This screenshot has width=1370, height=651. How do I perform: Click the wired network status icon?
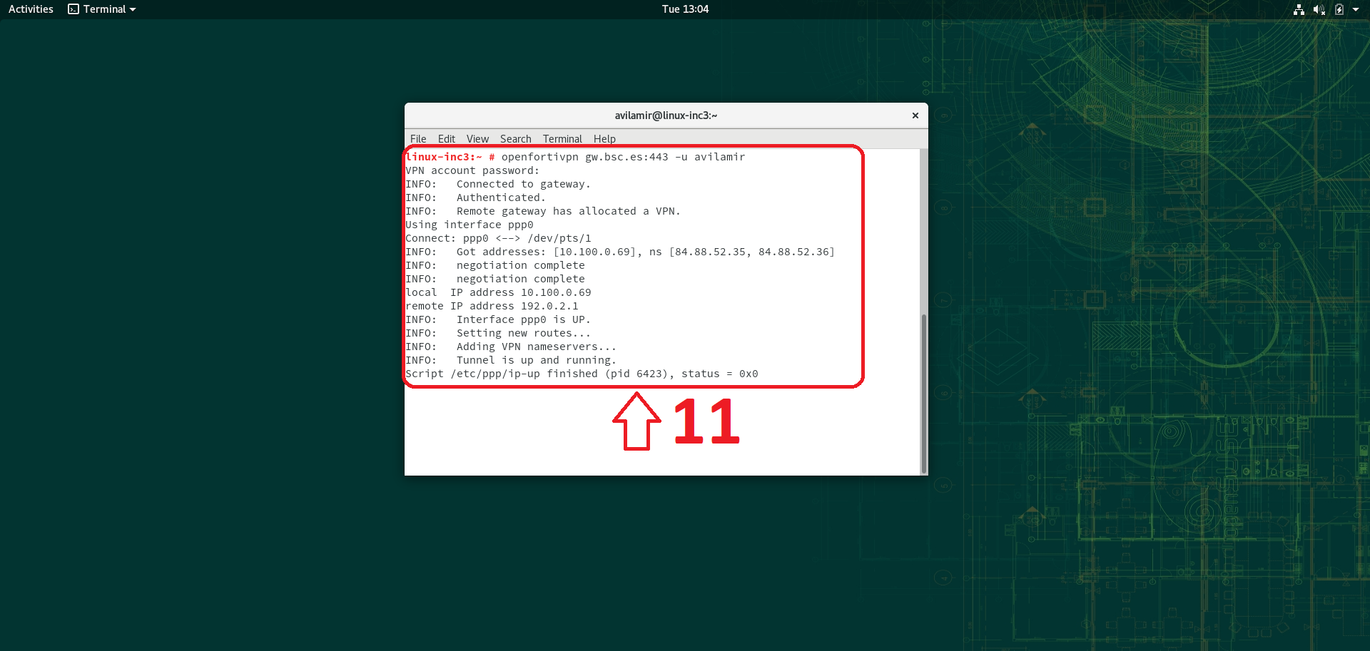1299,9
